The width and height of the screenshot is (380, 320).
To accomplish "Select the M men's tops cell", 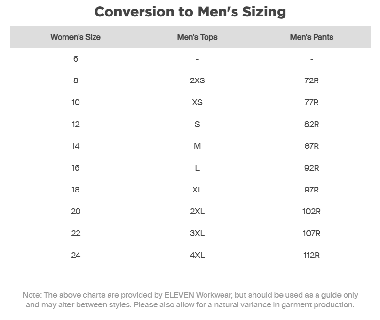I will [197, 146].
